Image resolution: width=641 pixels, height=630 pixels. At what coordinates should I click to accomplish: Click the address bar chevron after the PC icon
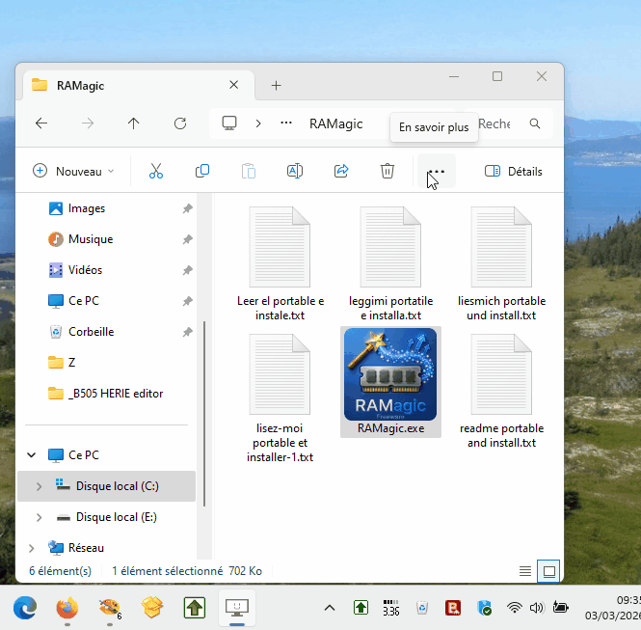pyautogui.click(x=258, y=123)
